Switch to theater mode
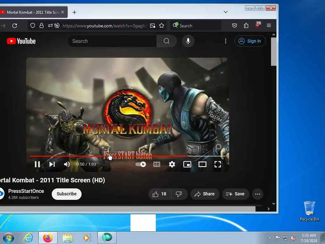325x244 pixels. (x=202, y=164)
